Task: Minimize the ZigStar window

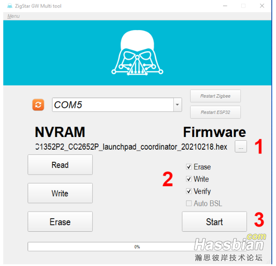Action: [225, 6]
